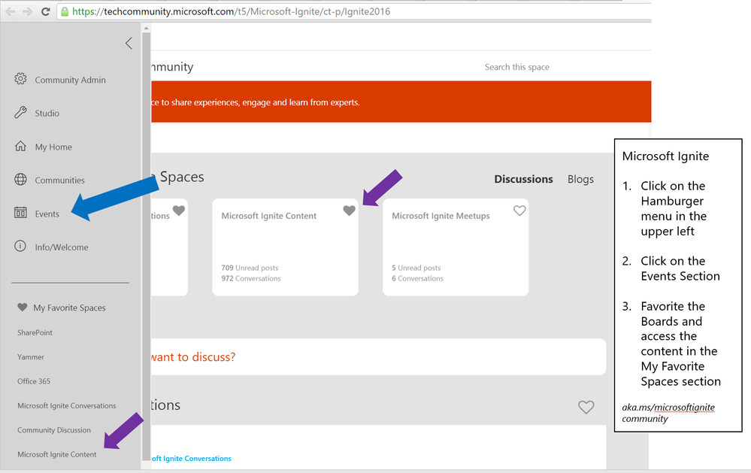Open SharePoint favorite space
Image resolution: width=751 pixels, height=473 pixels.
(35, 332)
